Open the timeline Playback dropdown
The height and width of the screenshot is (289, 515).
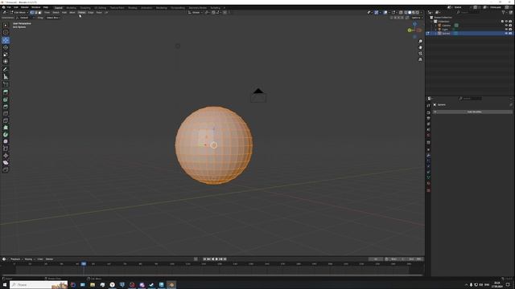click(16, 258)
